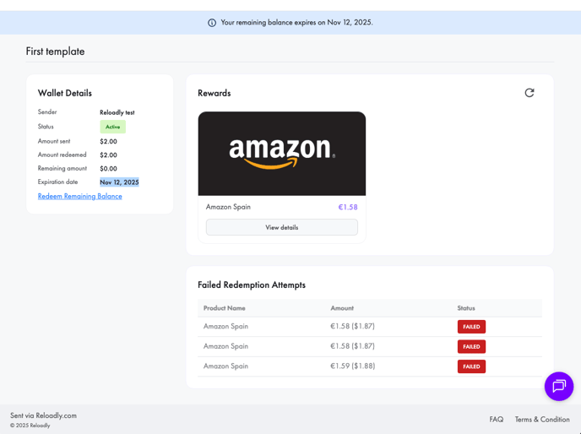Screen dimensions: 581x434
Task: Click the Amount column header
Action: 342,308
